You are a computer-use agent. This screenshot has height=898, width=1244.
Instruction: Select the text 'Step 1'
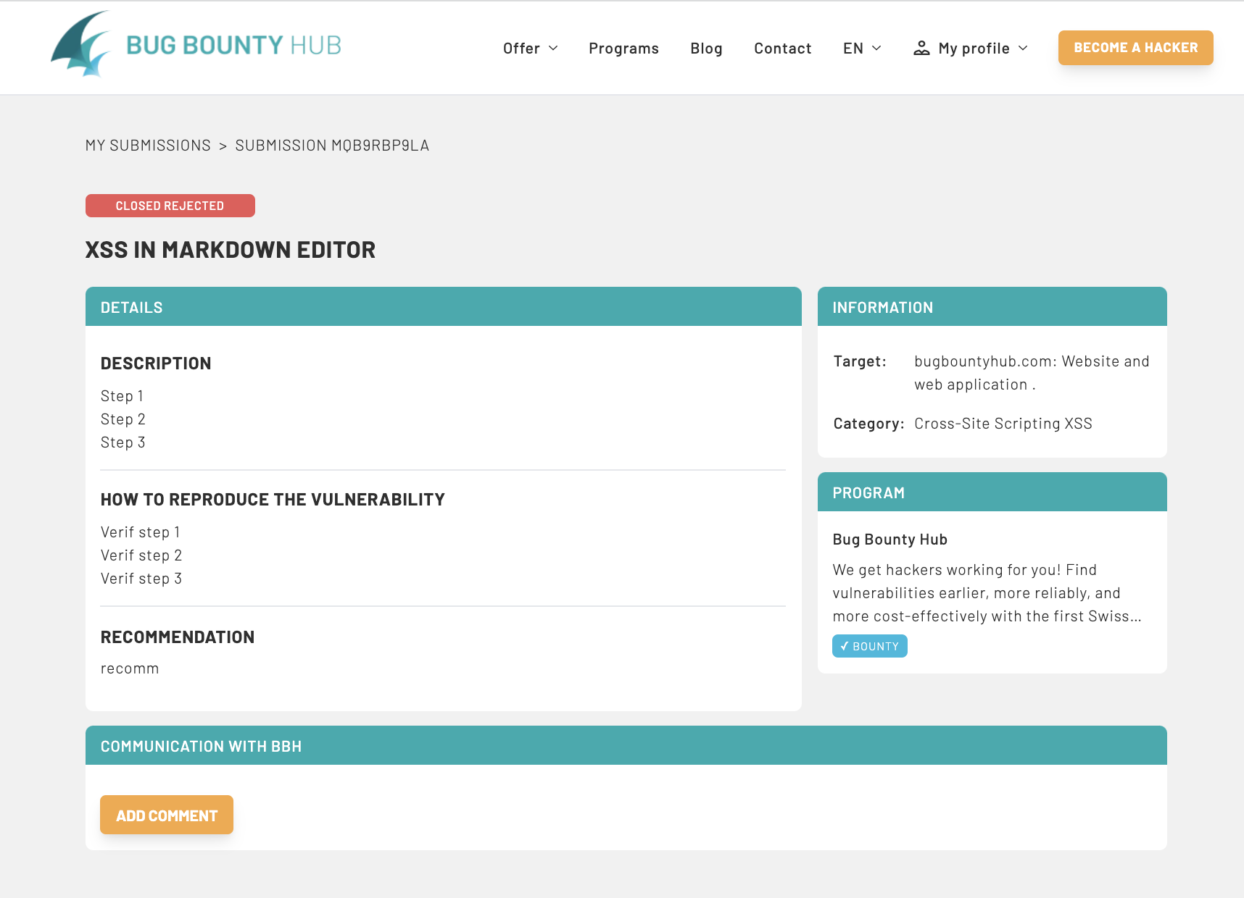[x=122, y=396]
